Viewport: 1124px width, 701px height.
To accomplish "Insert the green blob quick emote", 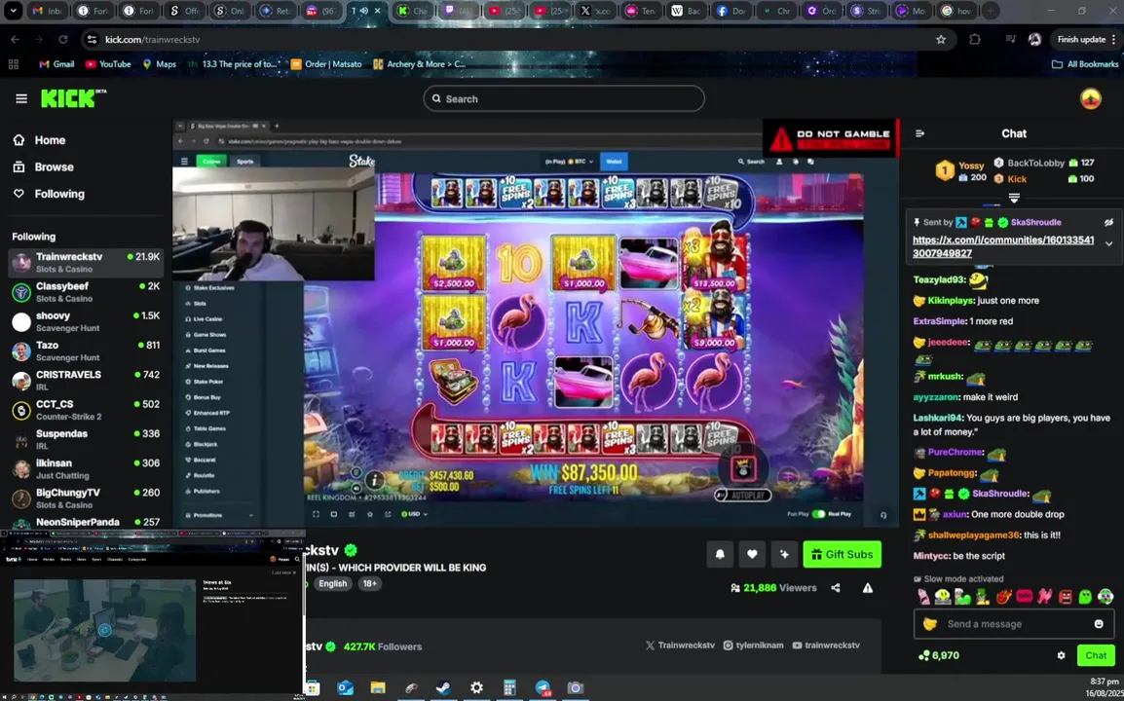I will point(1085,597).
